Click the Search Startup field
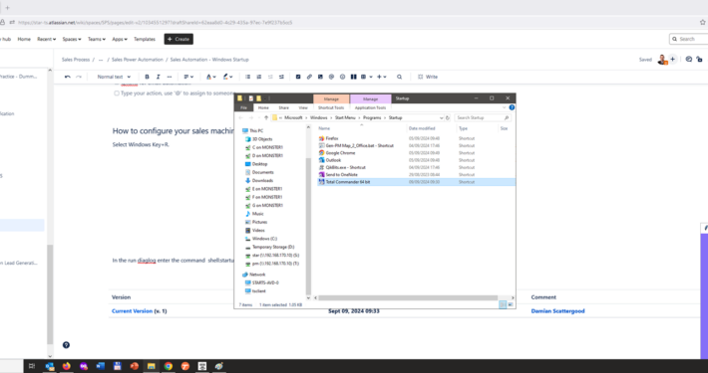Viewport: 708px width, 373px height. [x=483, y=117]
